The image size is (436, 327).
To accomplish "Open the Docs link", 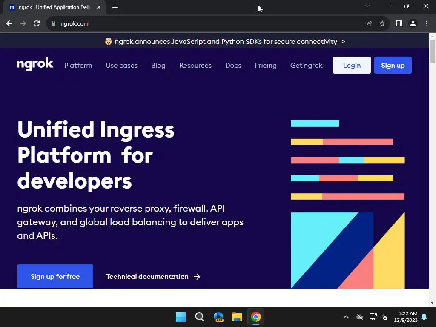I will pos(233,65).
